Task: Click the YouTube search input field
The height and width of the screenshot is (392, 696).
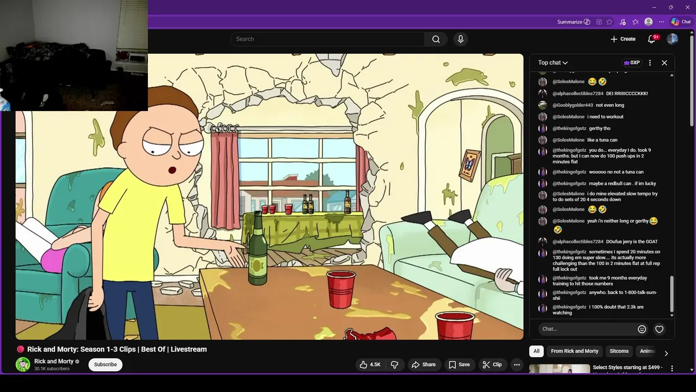Action: click(328, 39)
